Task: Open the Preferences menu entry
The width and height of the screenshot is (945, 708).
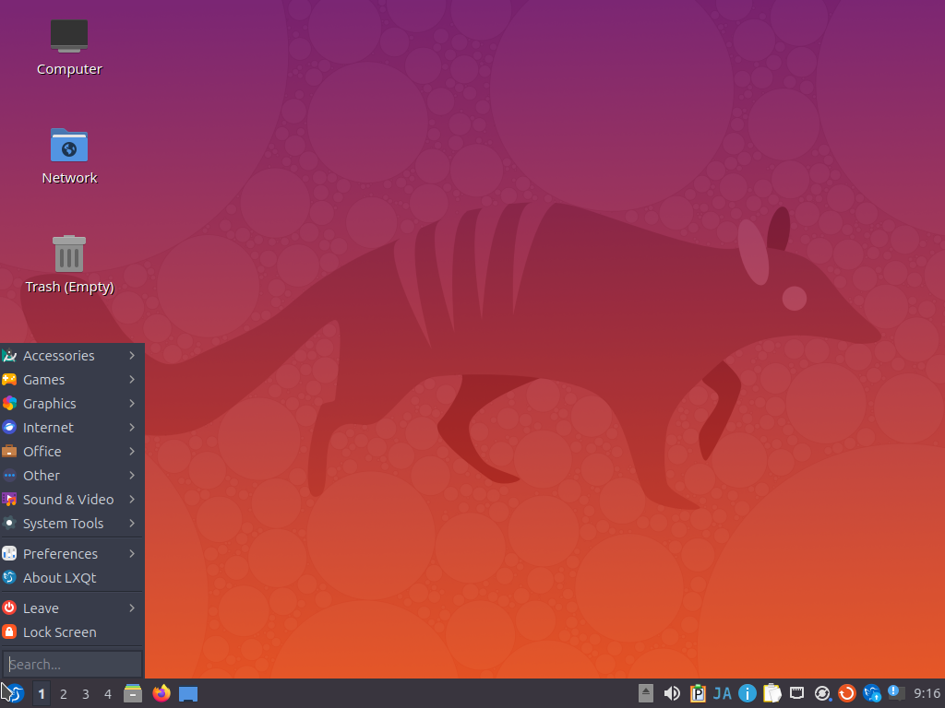Action: (61, 553)
